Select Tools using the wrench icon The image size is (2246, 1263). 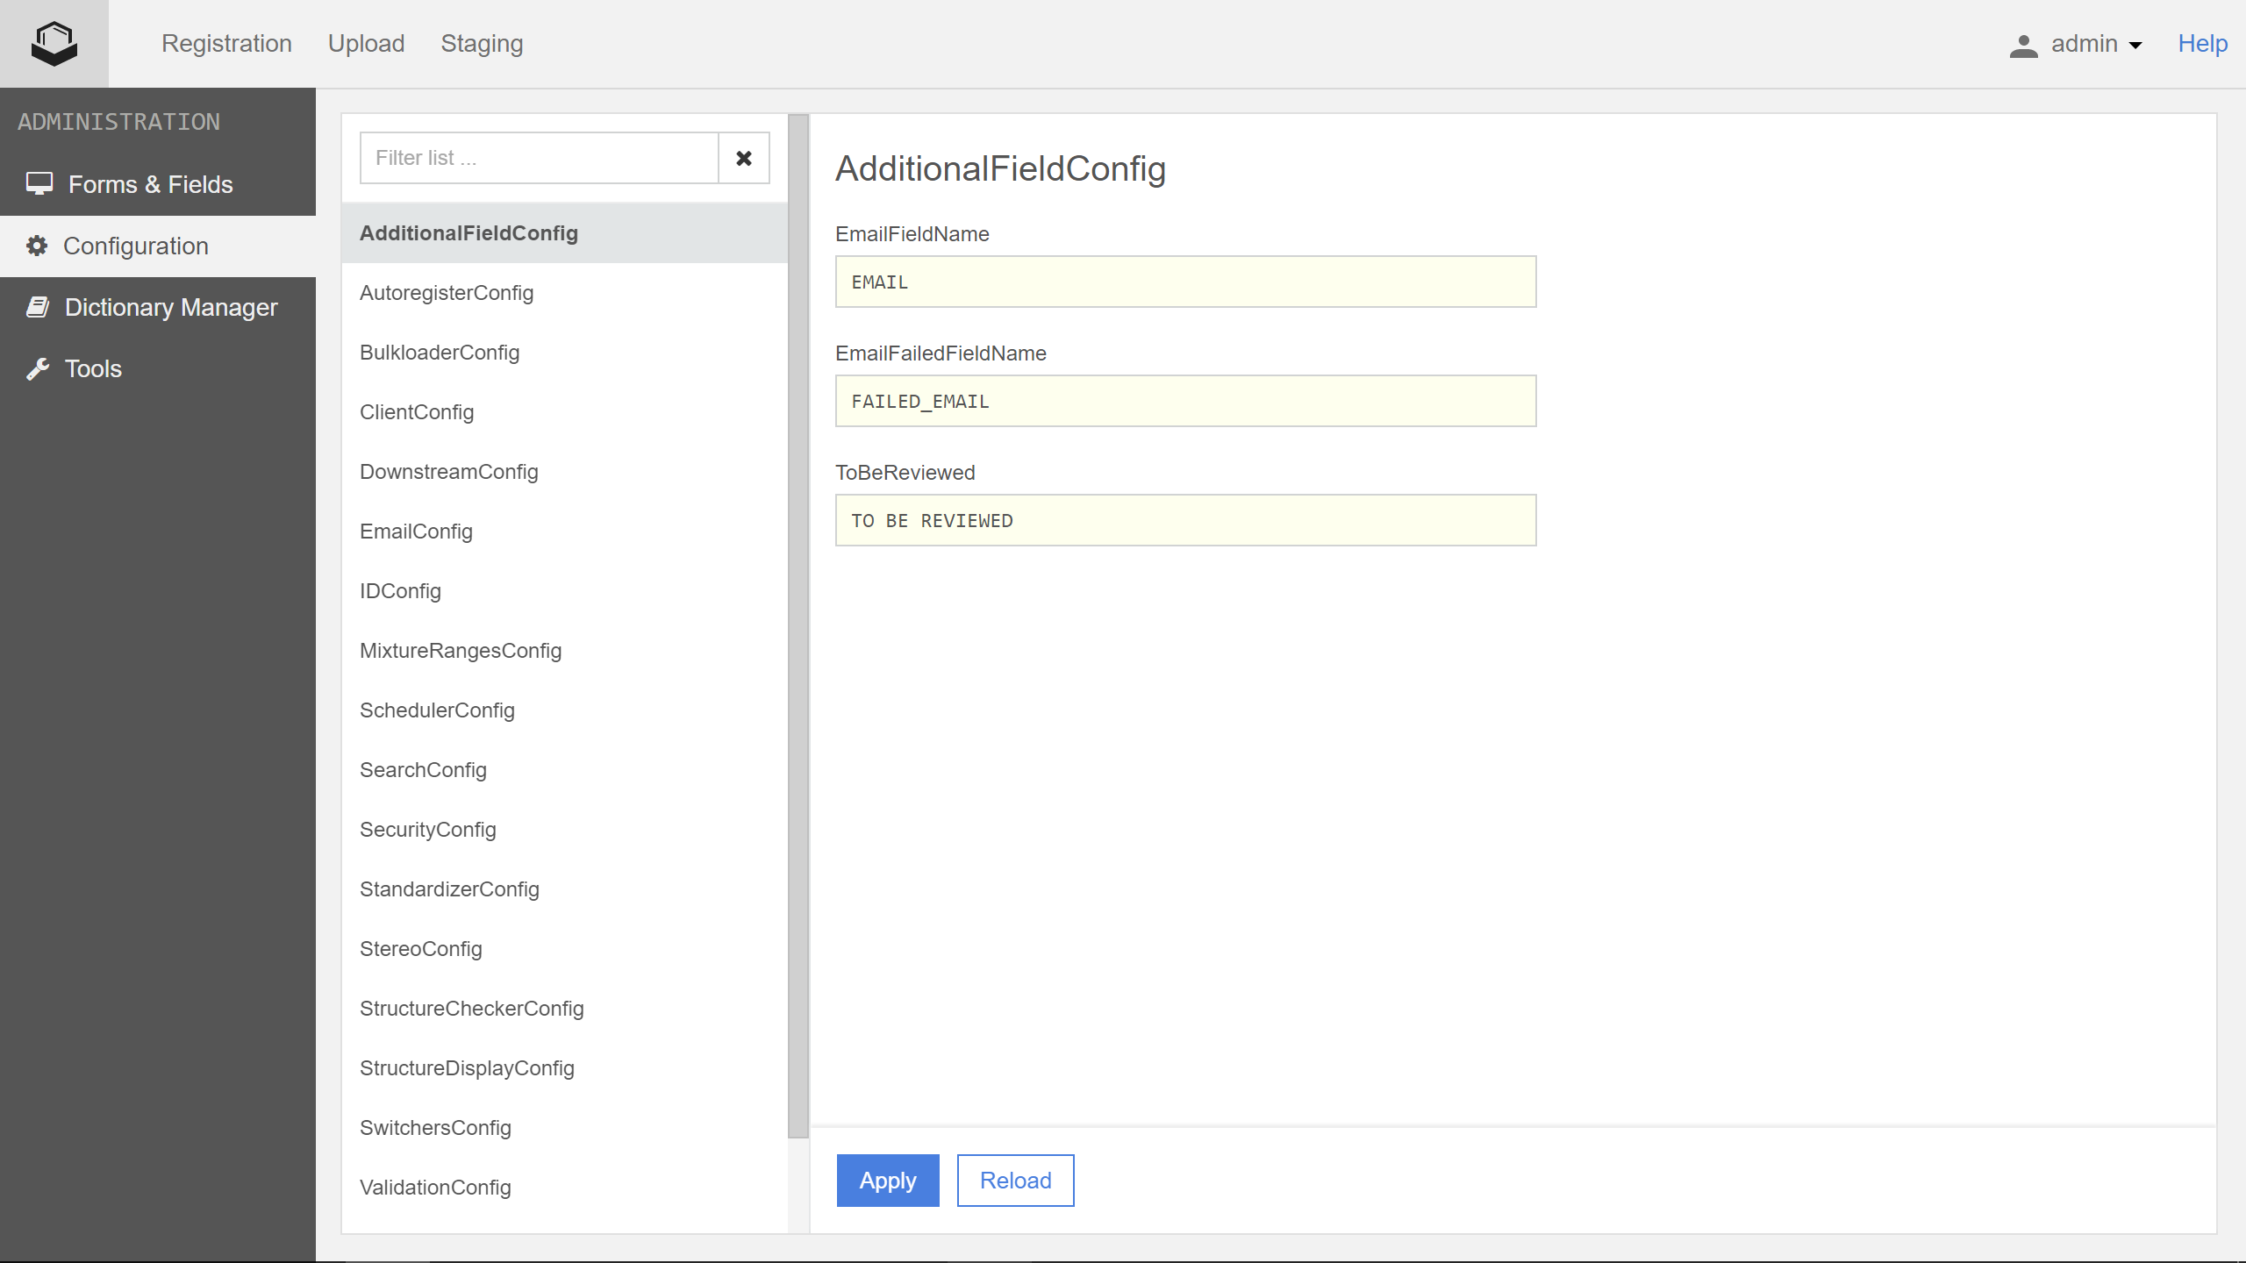coord(39,368)
